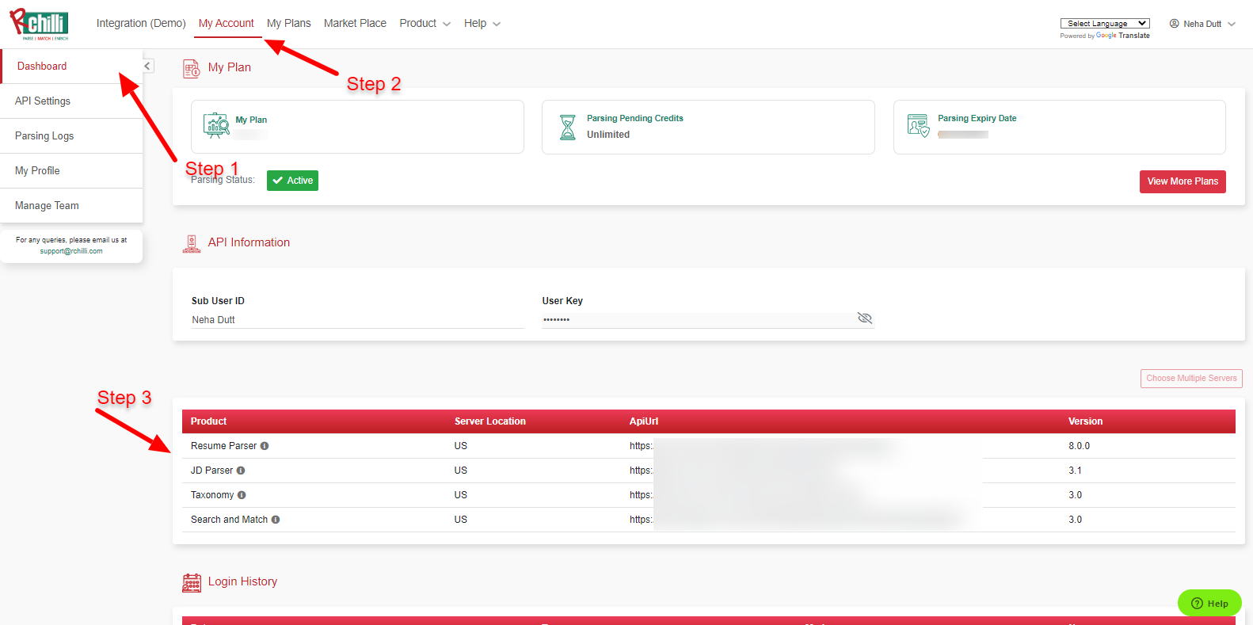Reveal the User Key with eye icon

pyautogui.click(x=865, y=318)
